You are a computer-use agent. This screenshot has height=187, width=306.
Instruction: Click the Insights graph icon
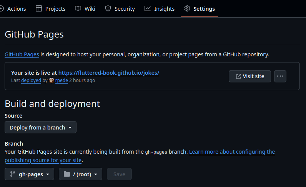(x=148, y=8)
